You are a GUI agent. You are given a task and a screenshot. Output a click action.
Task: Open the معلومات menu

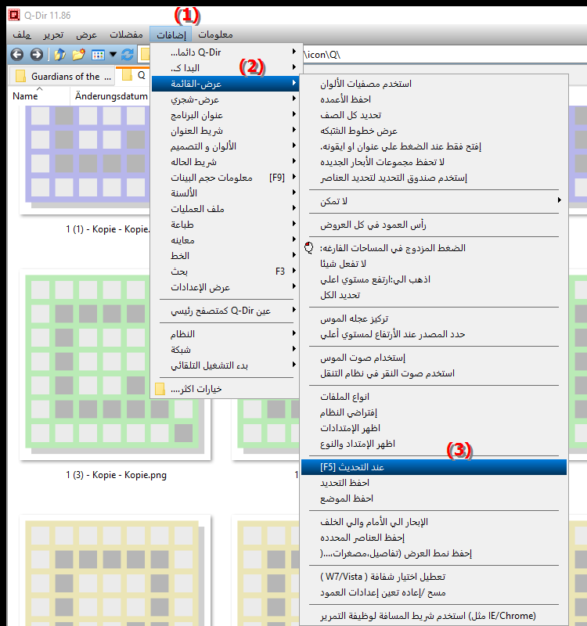click(215, 34)
